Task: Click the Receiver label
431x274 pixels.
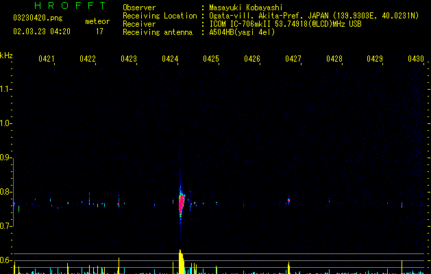Action: 139,24
